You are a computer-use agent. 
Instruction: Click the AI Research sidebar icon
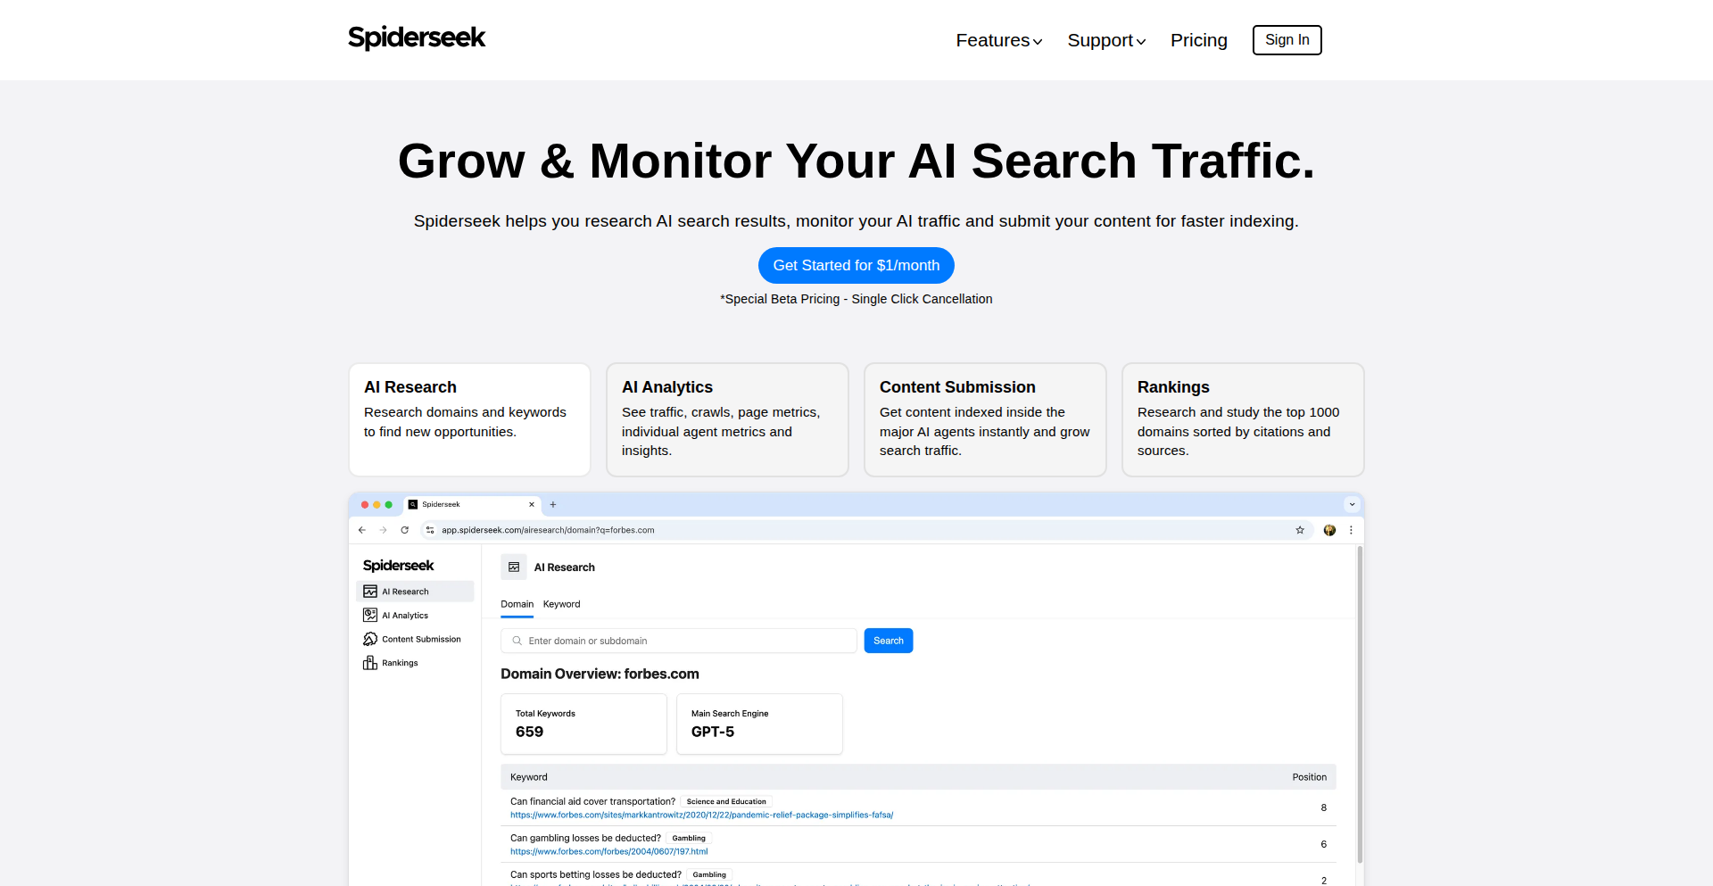370,592
